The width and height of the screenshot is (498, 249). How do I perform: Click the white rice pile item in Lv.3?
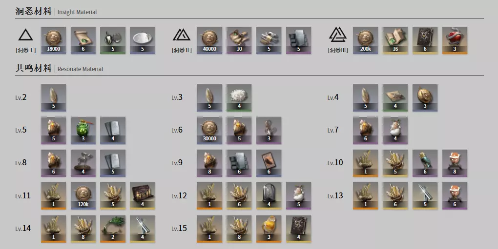pyautogui.click(x=239, y=97)
